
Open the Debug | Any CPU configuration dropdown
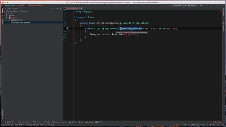pyautogui.click(x=179, y=6)
